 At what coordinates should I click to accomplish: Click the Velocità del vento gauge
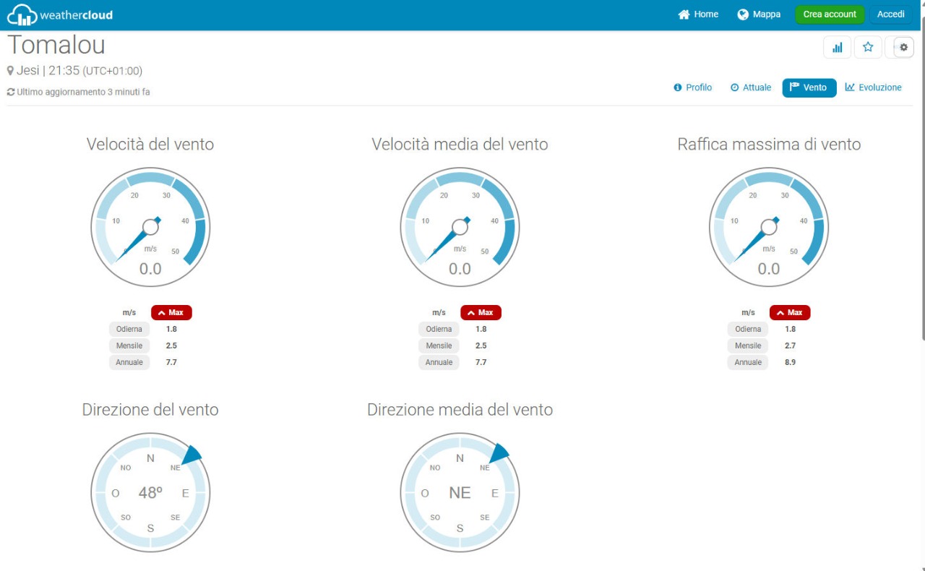coord(150,227)
